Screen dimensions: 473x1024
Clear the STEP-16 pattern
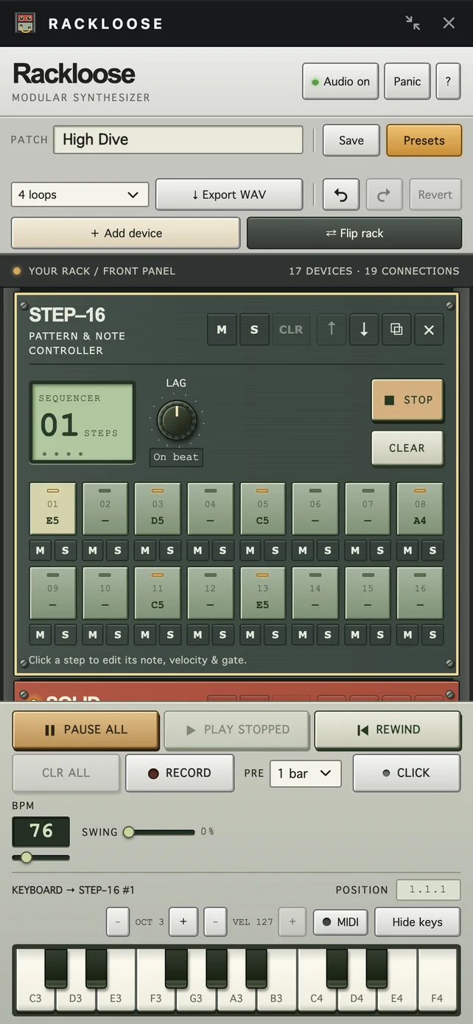tap(407, 447)
